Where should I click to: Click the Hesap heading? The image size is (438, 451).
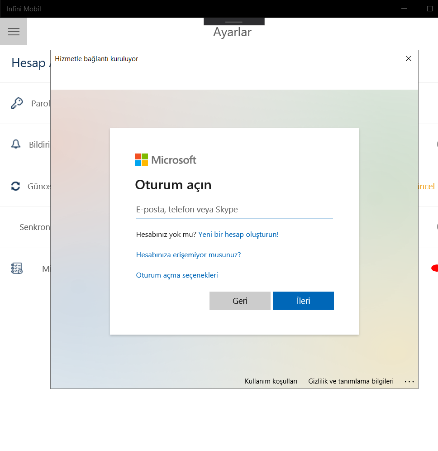point(29,62)
